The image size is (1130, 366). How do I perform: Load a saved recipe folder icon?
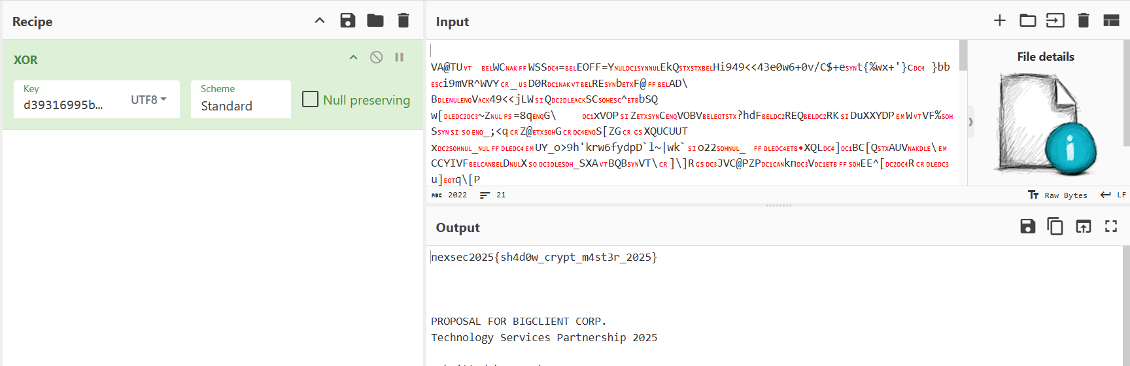tap(375, 21)
